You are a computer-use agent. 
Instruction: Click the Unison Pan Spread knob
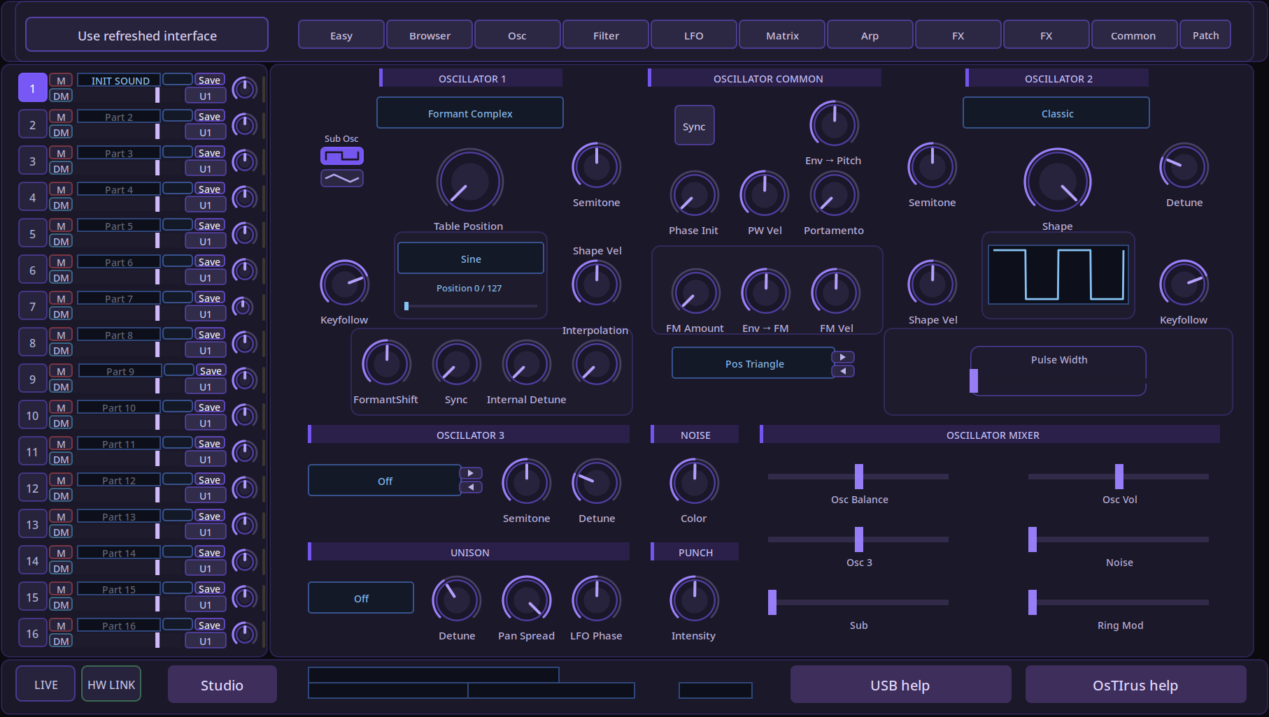(x=526, y=600)
